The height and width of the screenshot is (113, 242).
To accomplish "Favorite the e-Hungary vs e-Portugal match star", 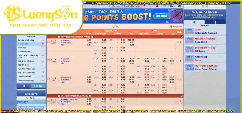I will pos(59,42).
